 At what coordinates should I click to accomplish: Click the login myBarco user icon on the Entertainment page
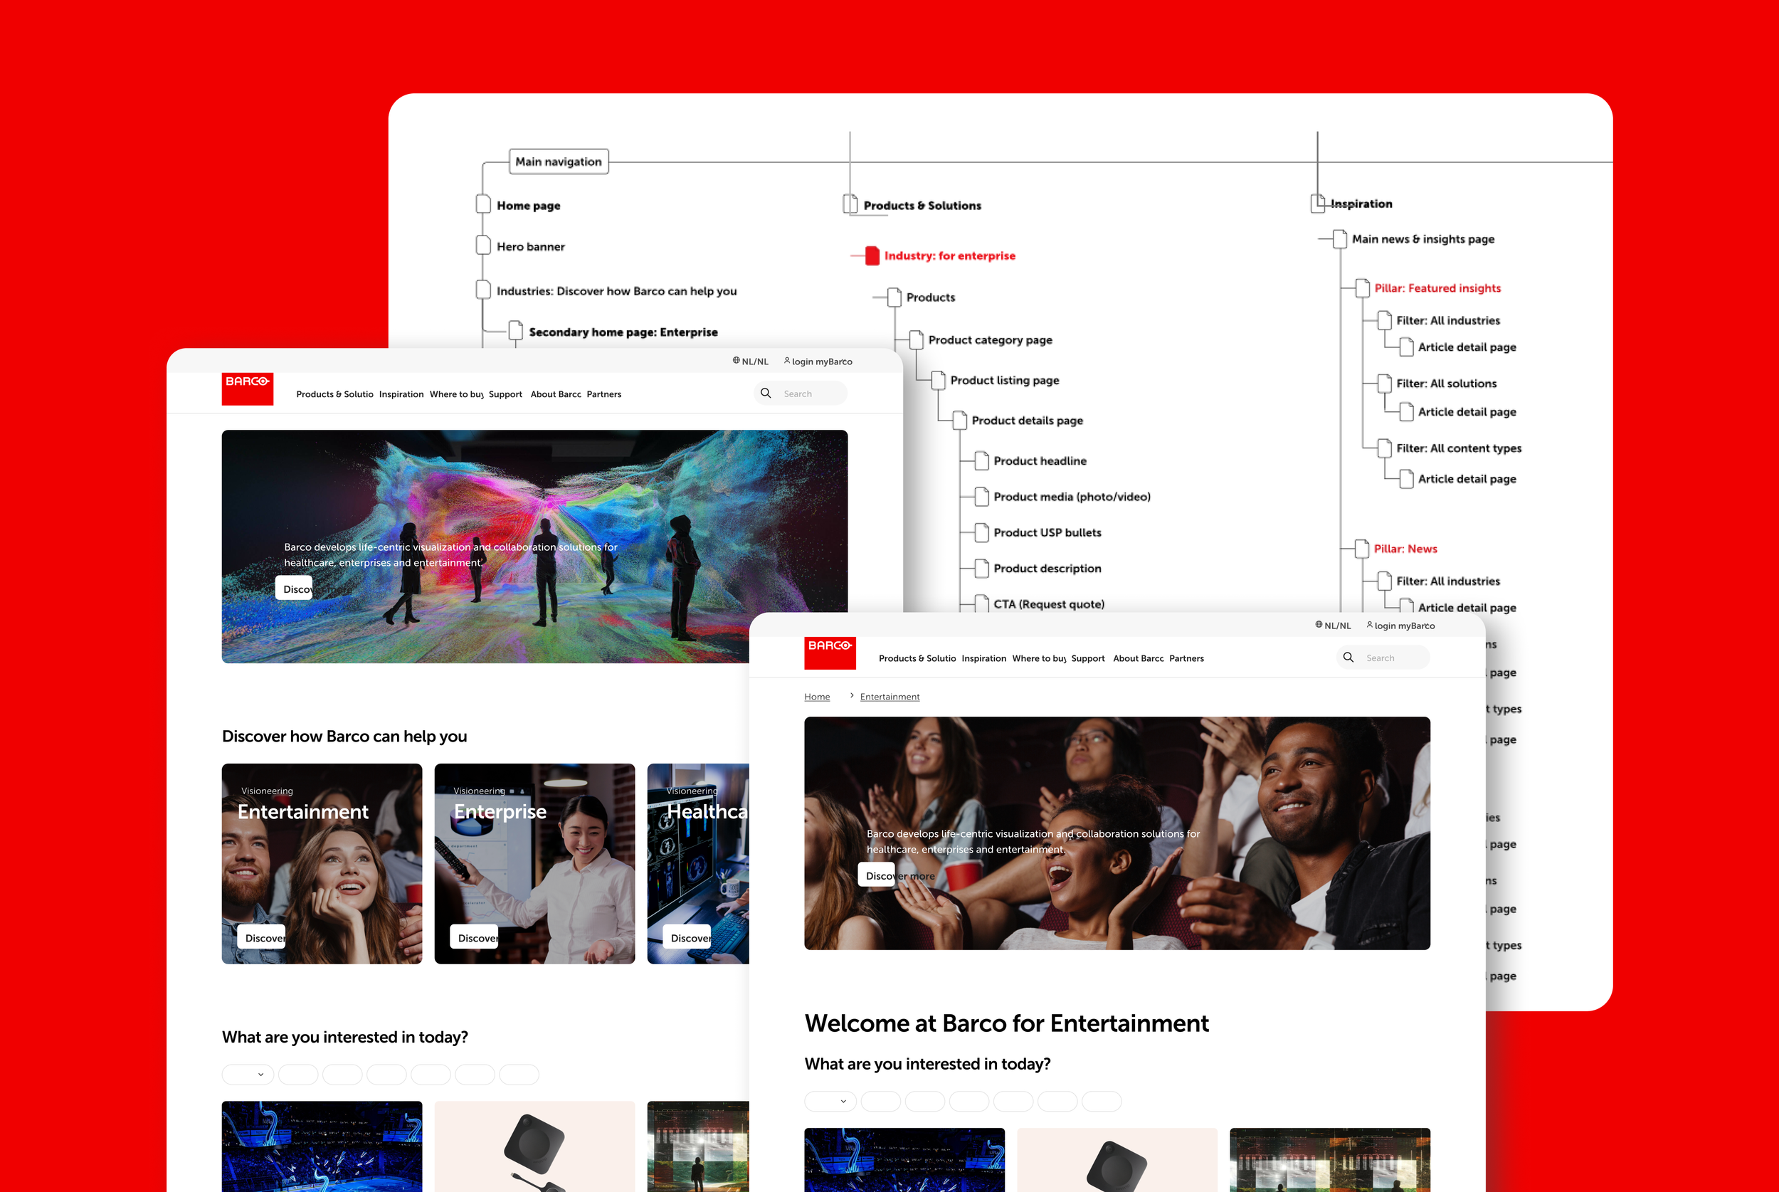[x=1369, y=625]
